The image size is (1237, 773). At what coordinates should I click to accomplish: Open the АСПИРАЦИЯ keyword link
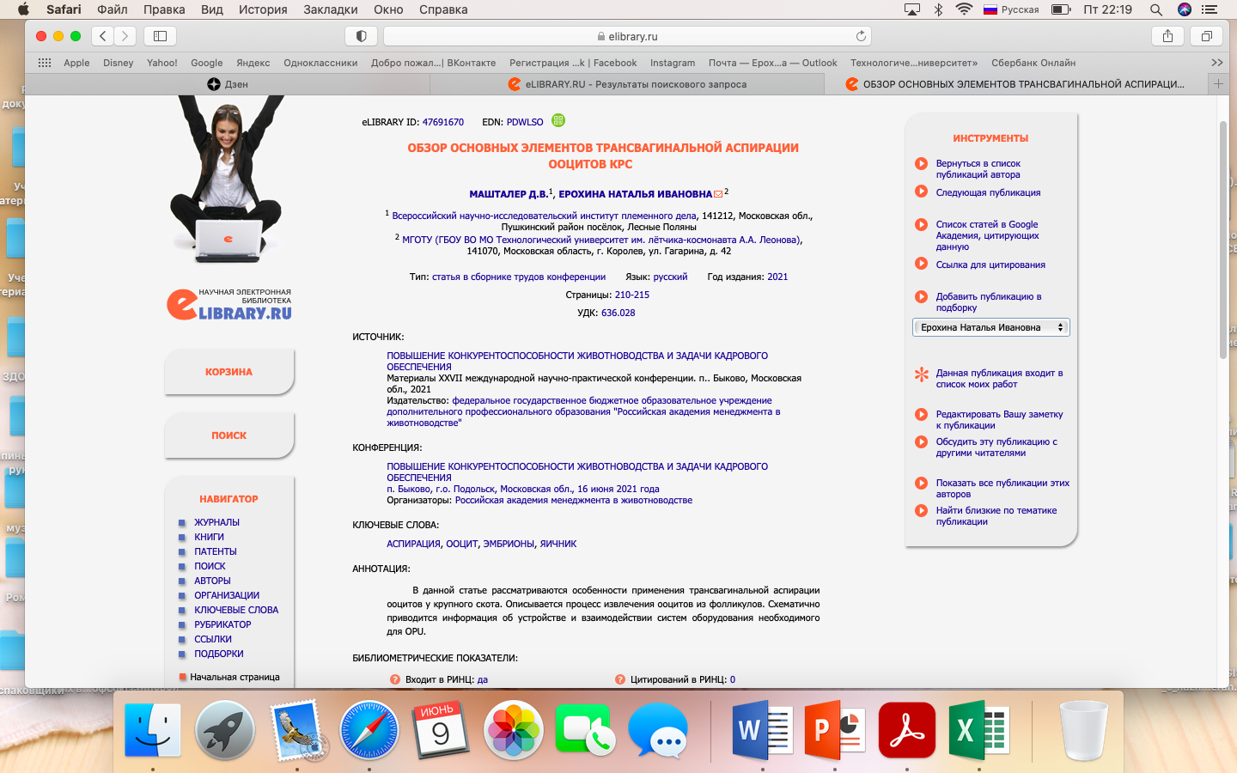point(413,544)
